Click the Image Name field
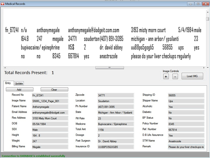 [50, 101]
